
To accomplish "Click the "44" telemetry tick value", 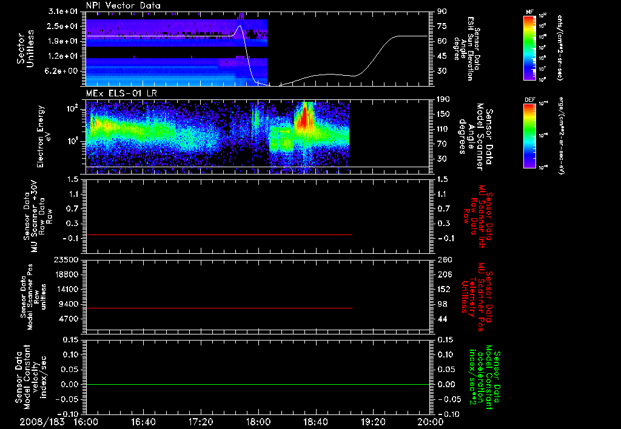I will [x=442, y=319].
